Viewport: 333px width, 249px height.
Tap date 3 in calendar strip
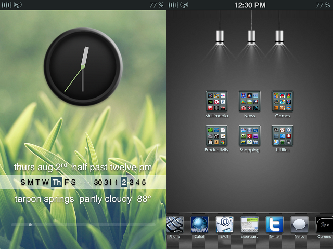(x=132, y=182)
